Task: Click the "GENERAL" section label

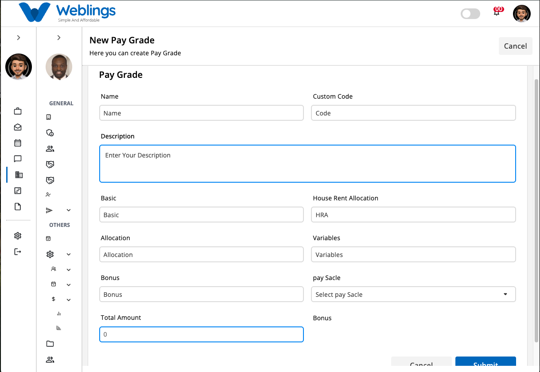Action: [x=61, y=103]
